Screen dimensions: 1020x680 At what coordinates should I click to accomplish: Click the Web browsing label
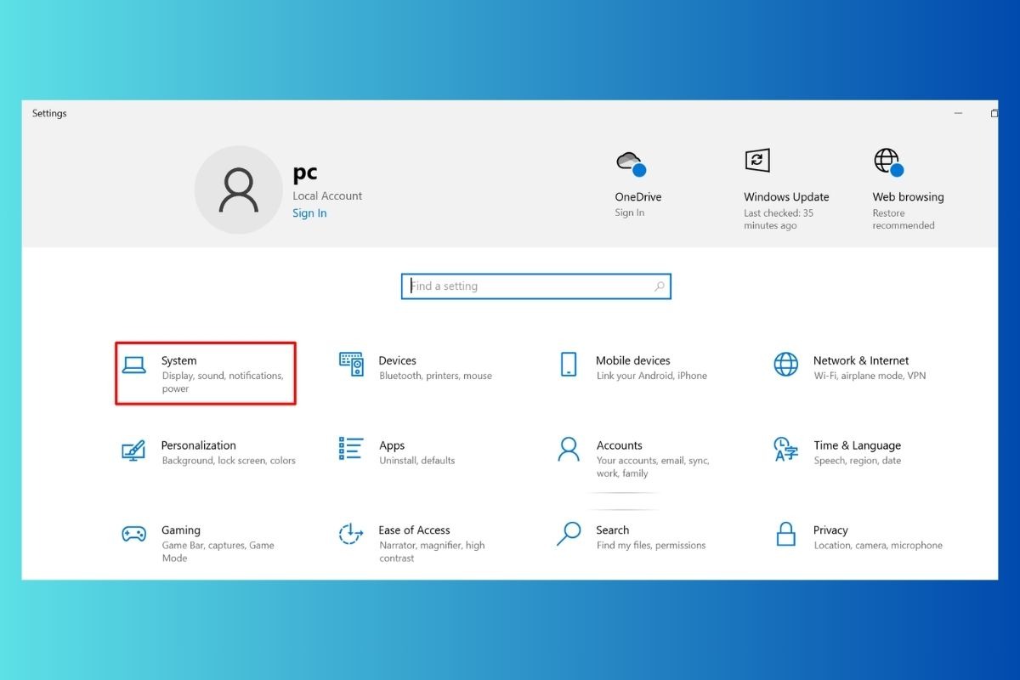tap(908, 196)
